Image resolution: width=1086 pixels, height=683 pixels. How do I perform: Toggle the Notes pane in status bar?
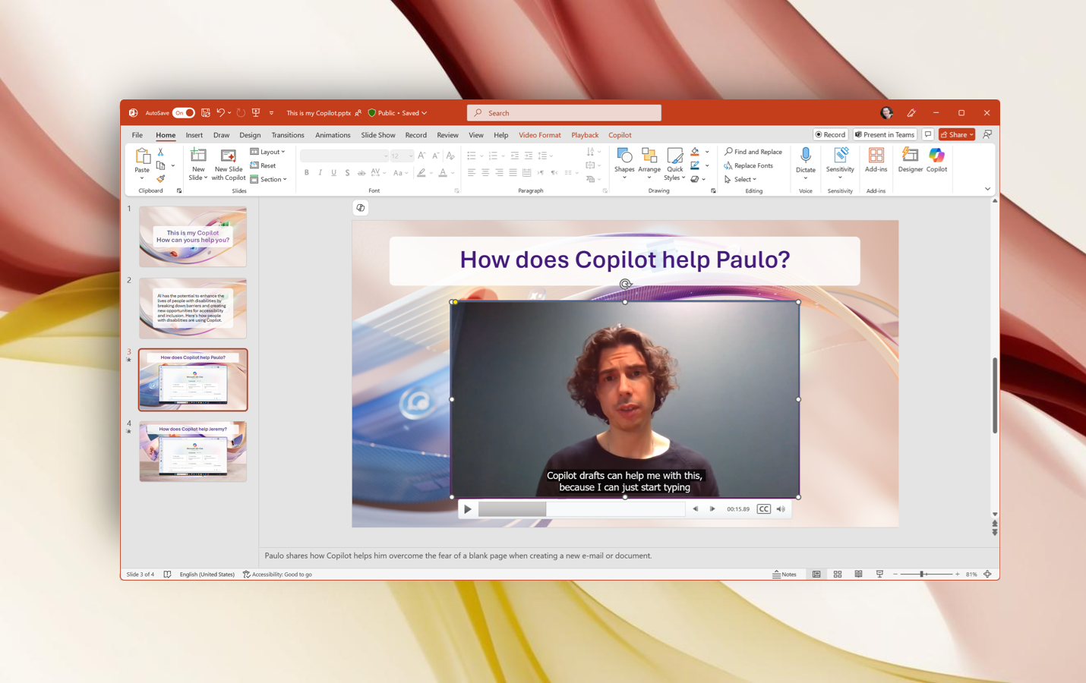coord(785,574)
